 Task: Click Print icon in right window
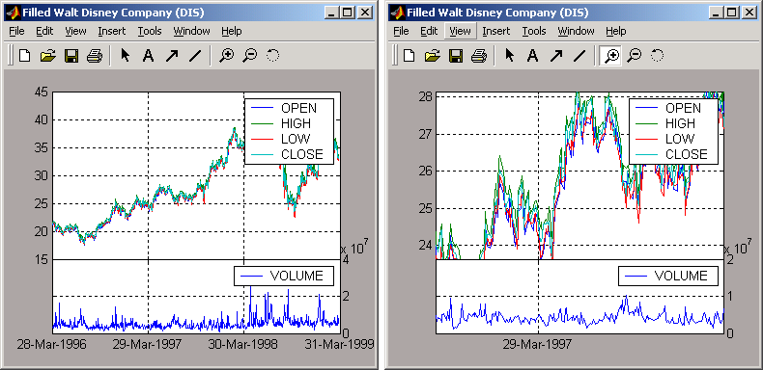(x=479, y=56)
